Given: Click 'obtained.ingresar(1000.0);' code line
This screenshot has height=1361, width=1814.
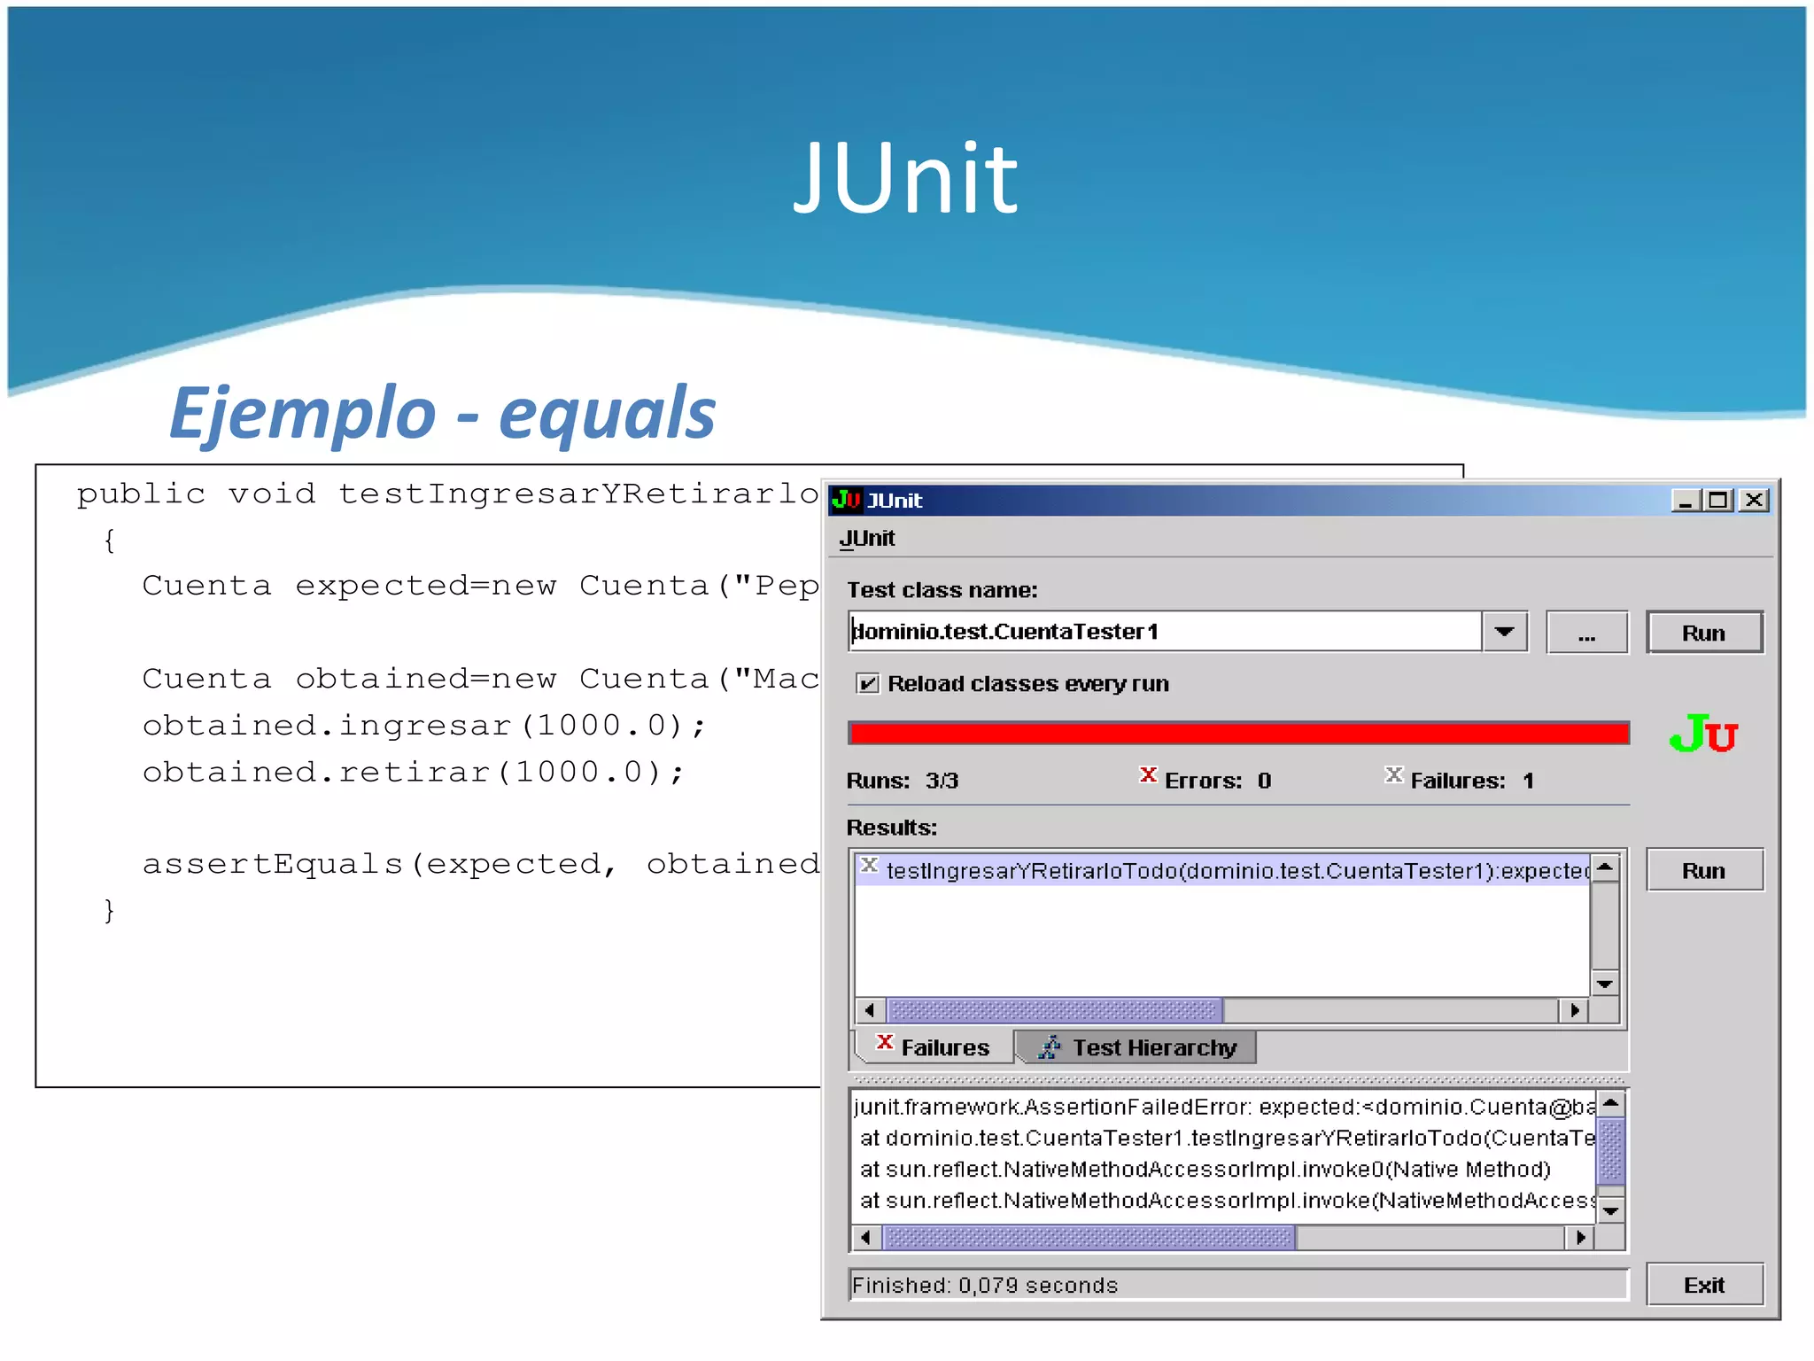Looking at the screenshot, I should tap(424, 726).
